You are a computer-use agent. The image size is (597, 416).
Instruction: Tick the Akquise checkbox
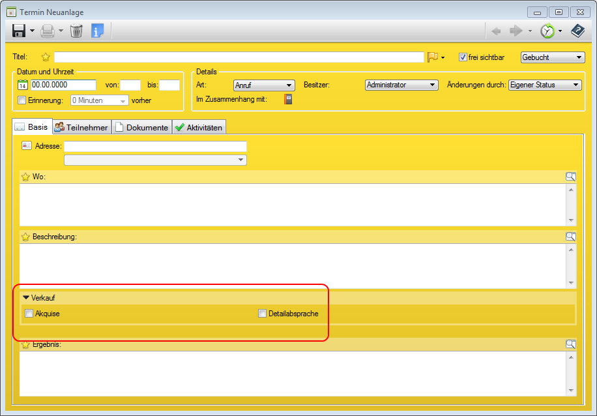29,314
